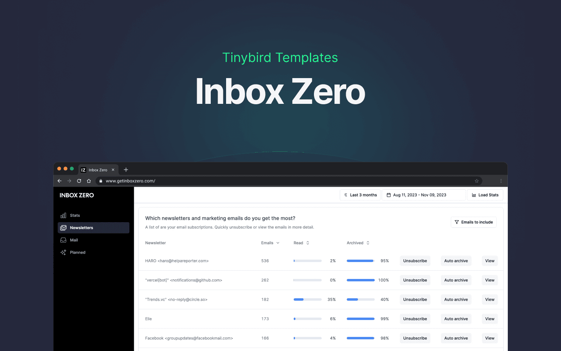Unsubscribe from vercel[bot] notifications

click(x=415, y=280)
